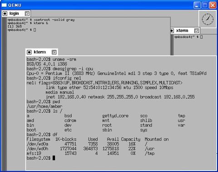Click 'BSD/OS 4.0.1 i386' output

point(47,64)
